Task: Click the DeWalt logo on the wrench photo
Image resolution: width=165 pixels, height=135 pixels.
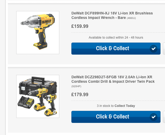Action: point(47,22)
